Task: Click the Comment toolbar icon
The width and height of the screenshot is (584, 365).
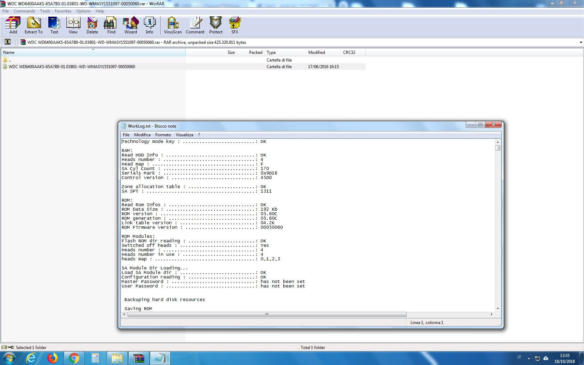Action: [x=195, y=25]
